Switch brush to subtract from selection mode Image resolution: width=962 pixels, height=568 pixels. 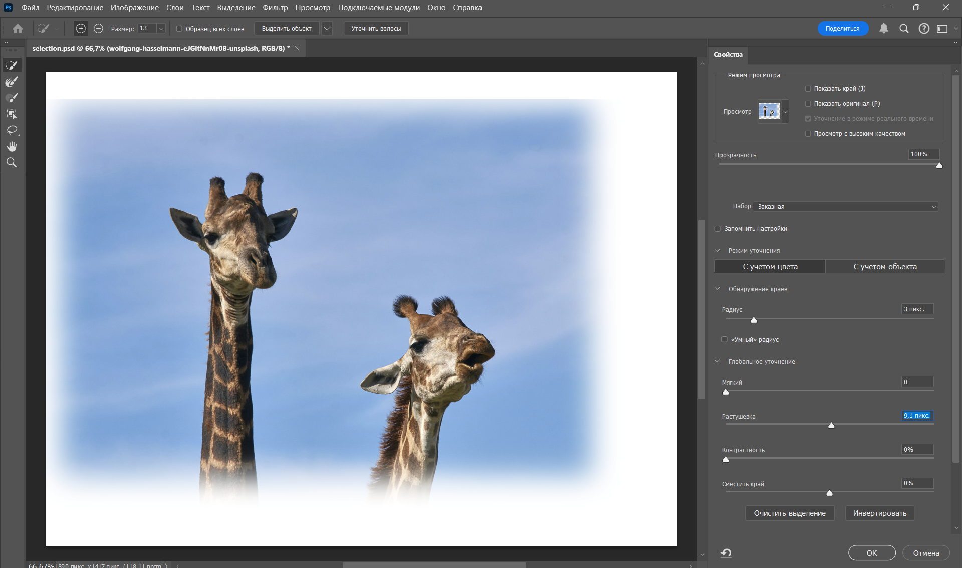click(98, 29)
